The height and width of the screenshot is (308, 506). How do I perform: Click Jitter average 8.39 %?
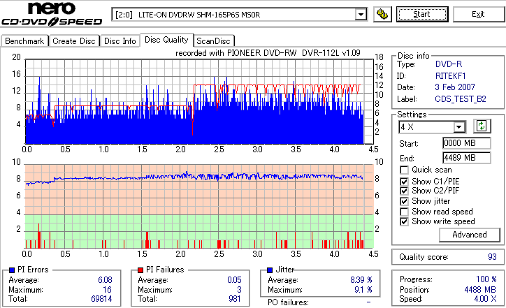[361, 280]
